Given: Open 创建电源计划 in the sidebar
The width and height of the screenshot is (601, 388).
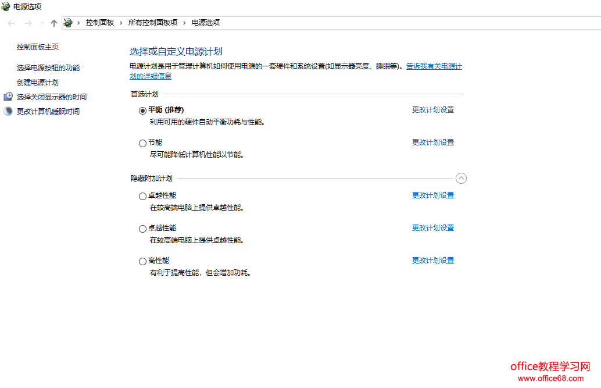Looking at the screenshot, I should (38, 82).
